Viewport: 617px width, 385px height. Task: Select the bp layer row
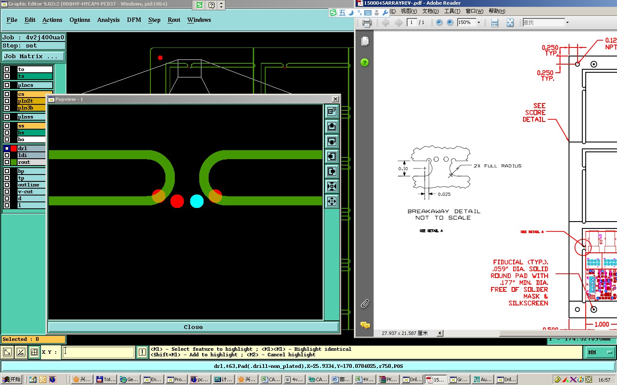[31, 171]
